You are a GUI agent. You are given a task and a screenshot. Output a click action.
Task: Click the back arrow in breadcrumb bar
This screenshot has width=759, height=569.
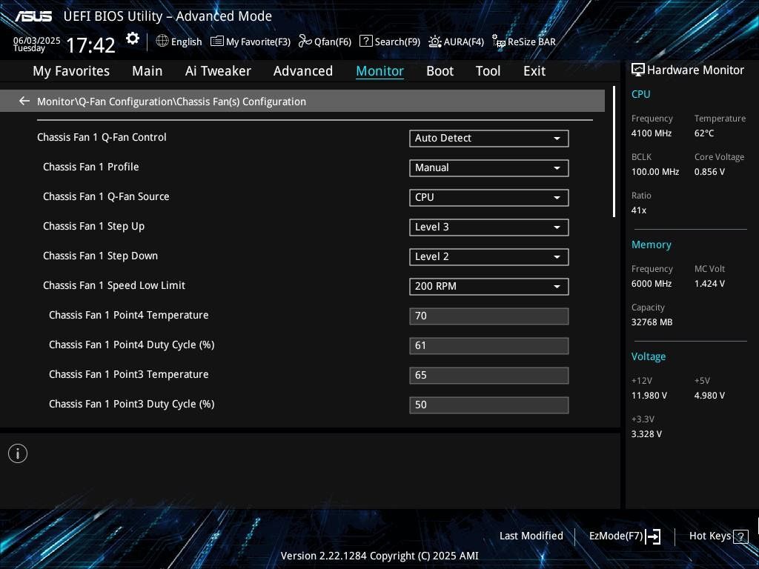24,101
